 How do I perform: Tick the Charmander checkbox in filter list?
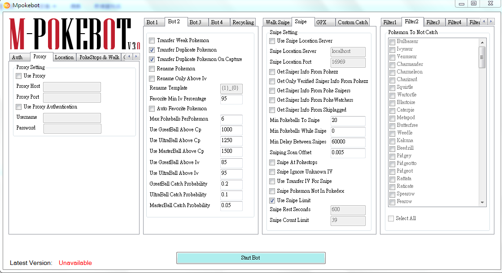click(393, 65)
